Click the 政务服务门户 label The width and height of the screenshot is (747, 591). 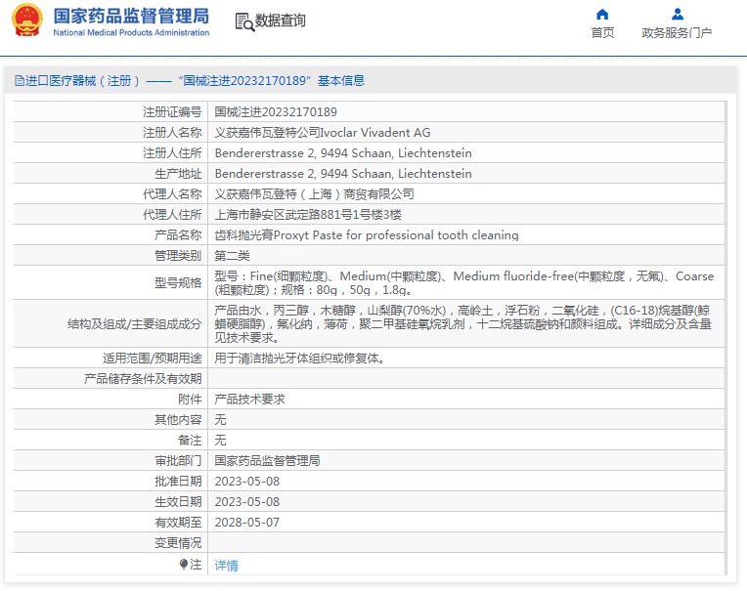(x=677, y=33)
